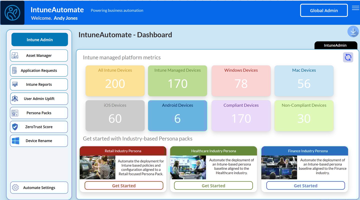Click the Automate Settings gear icon
The width and height of the screenshot is (360, 200).
point(15,187)
